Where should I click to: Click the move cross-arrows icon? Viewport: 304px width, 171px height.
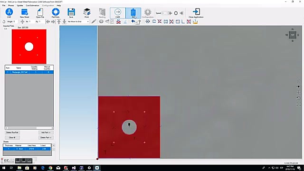(22, 21)
